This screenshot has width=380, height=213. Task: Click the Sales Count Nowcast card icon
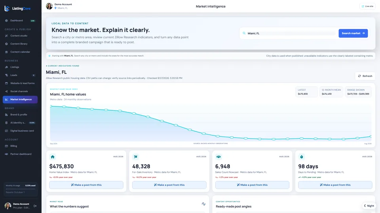pos(218,157)
